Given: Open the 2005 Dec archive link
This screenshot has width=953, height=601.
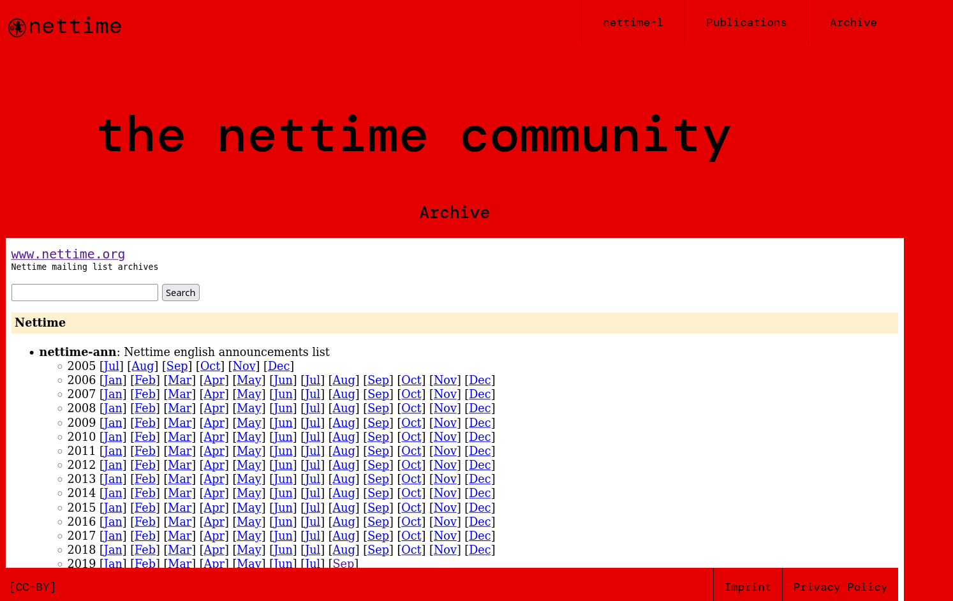Looking at the screenshot, I should click(x=279, y=366).
